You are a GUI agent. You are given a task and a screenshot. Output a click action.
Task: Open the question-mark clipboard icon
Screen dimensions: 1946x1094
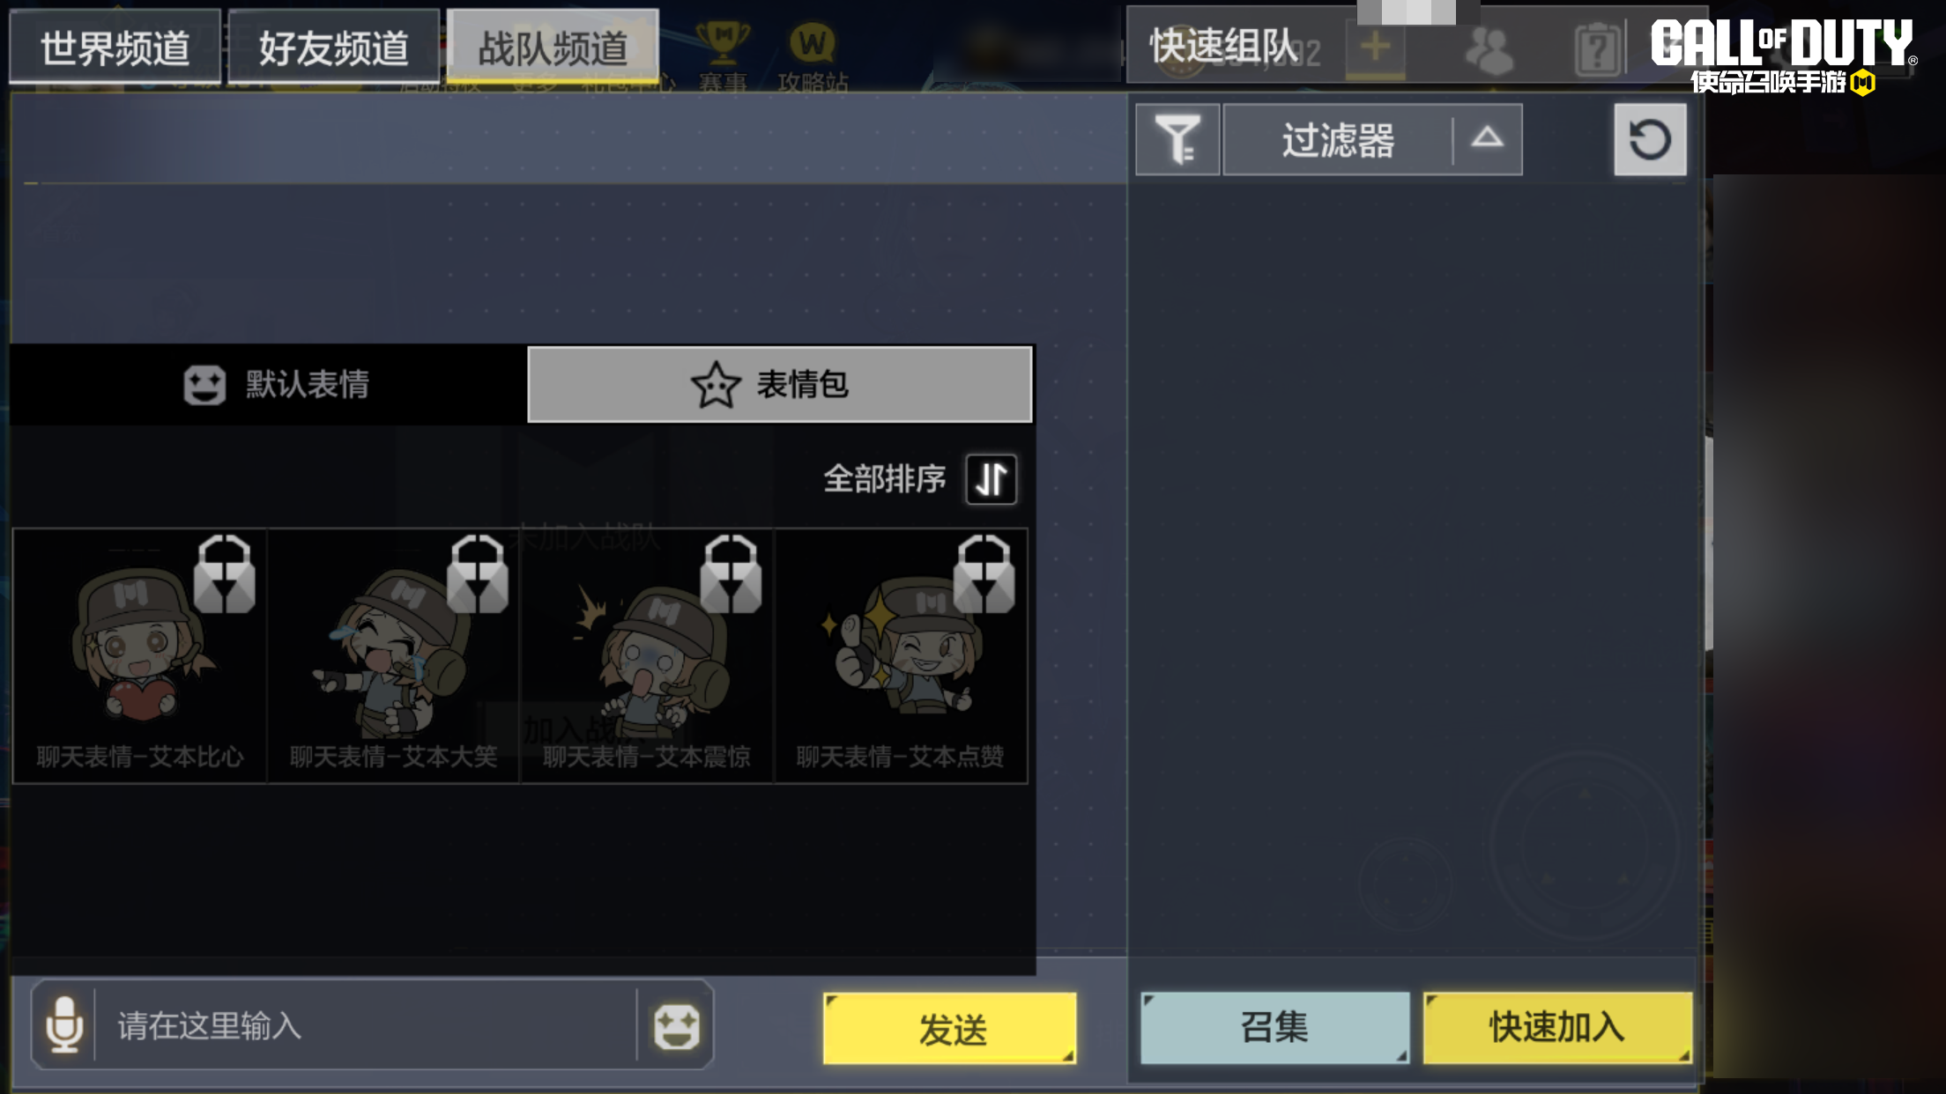(1597, 49)
